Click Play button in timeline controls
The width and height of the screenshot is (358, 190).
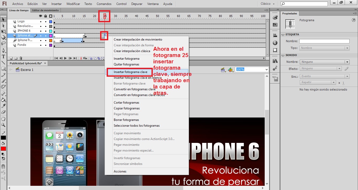(66, 58)
